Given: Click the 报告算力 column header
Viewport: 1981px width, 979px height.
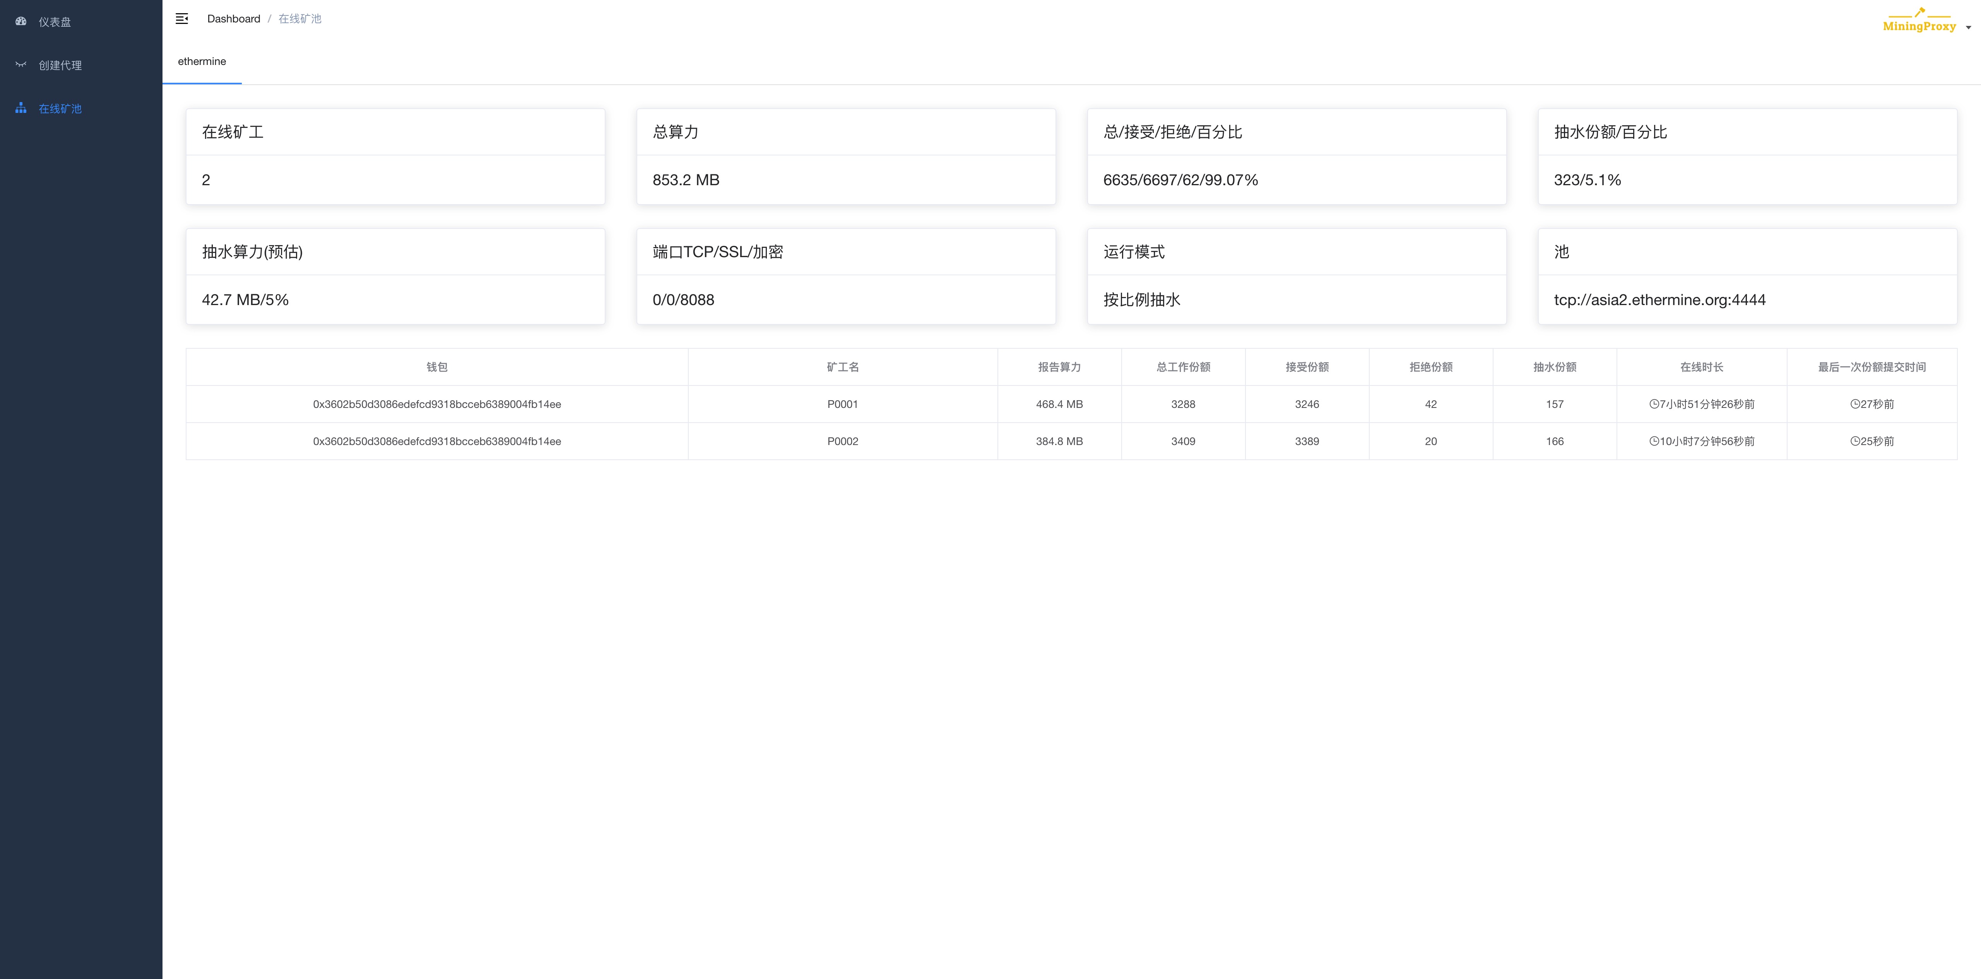Looking at the screenshot, I should (1059, 367).
